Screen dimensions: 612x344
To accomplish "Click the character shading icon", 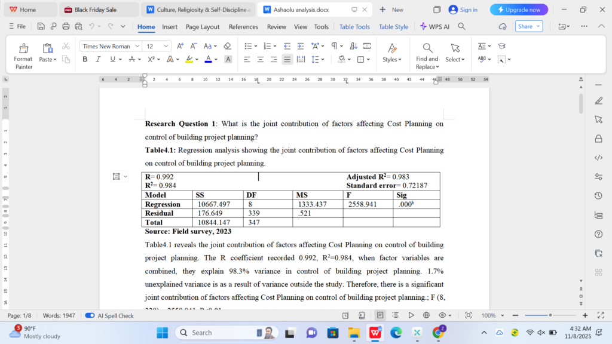I will [x=228, y=59].
